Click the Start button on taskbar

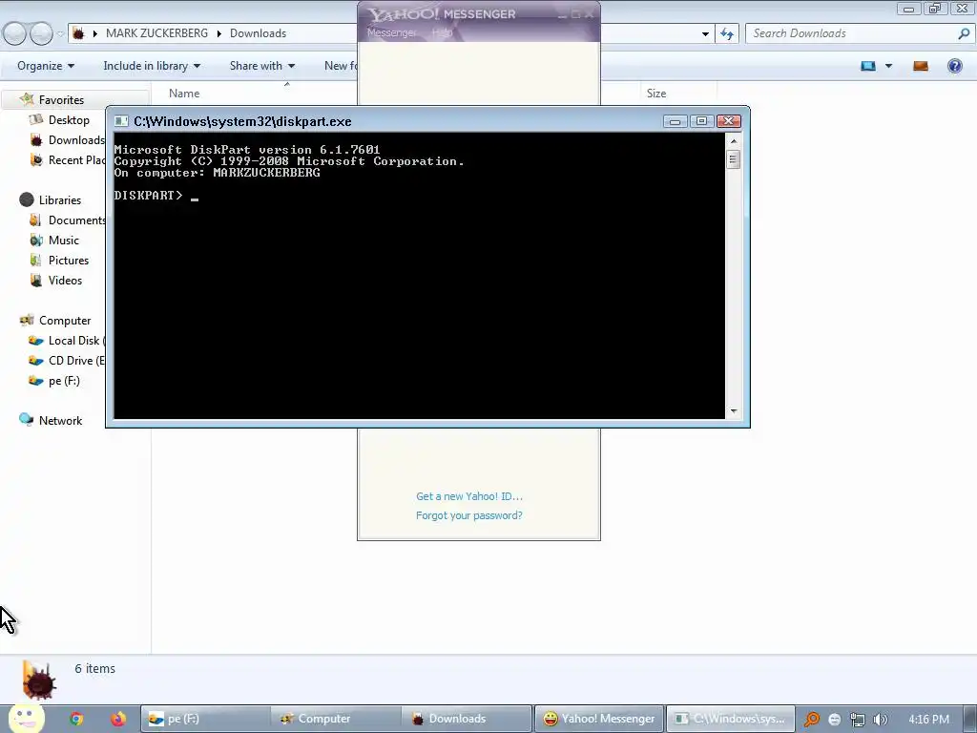tap(26, 718)
